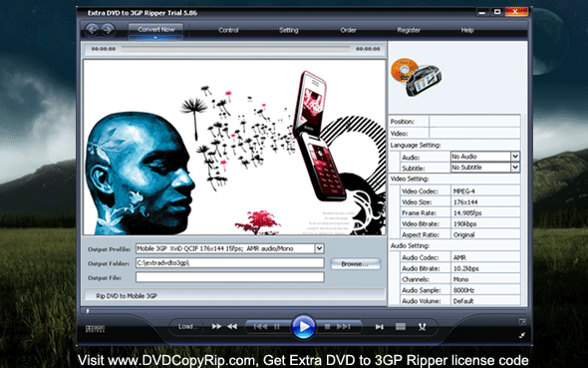Click the diagonal resize arrow icon bottom right
The width and height of the screenshot is (588, 368).
[x=522, y=335]
